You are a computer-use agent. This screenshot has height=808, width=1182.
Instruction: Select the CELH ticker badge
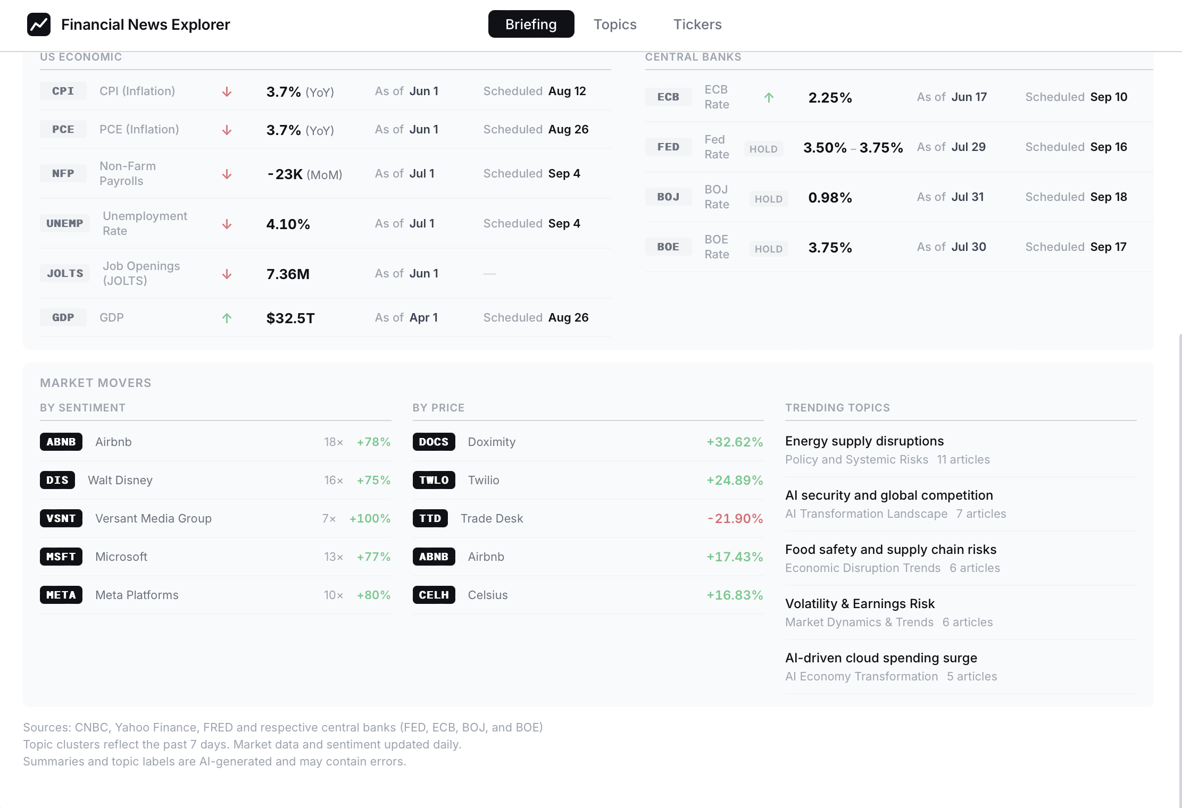coord(434,595)
